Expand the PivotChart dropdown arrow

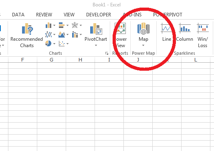(96, 45)
